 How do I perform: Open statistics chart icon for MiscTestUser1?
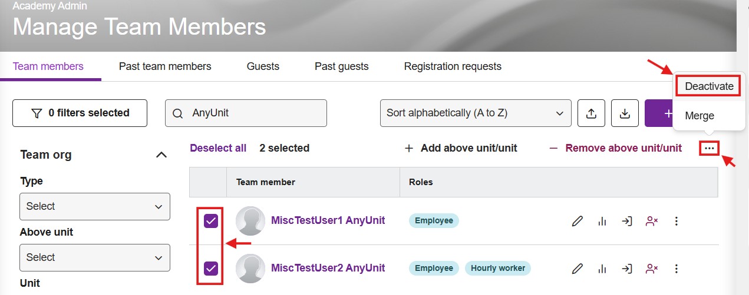602,221
